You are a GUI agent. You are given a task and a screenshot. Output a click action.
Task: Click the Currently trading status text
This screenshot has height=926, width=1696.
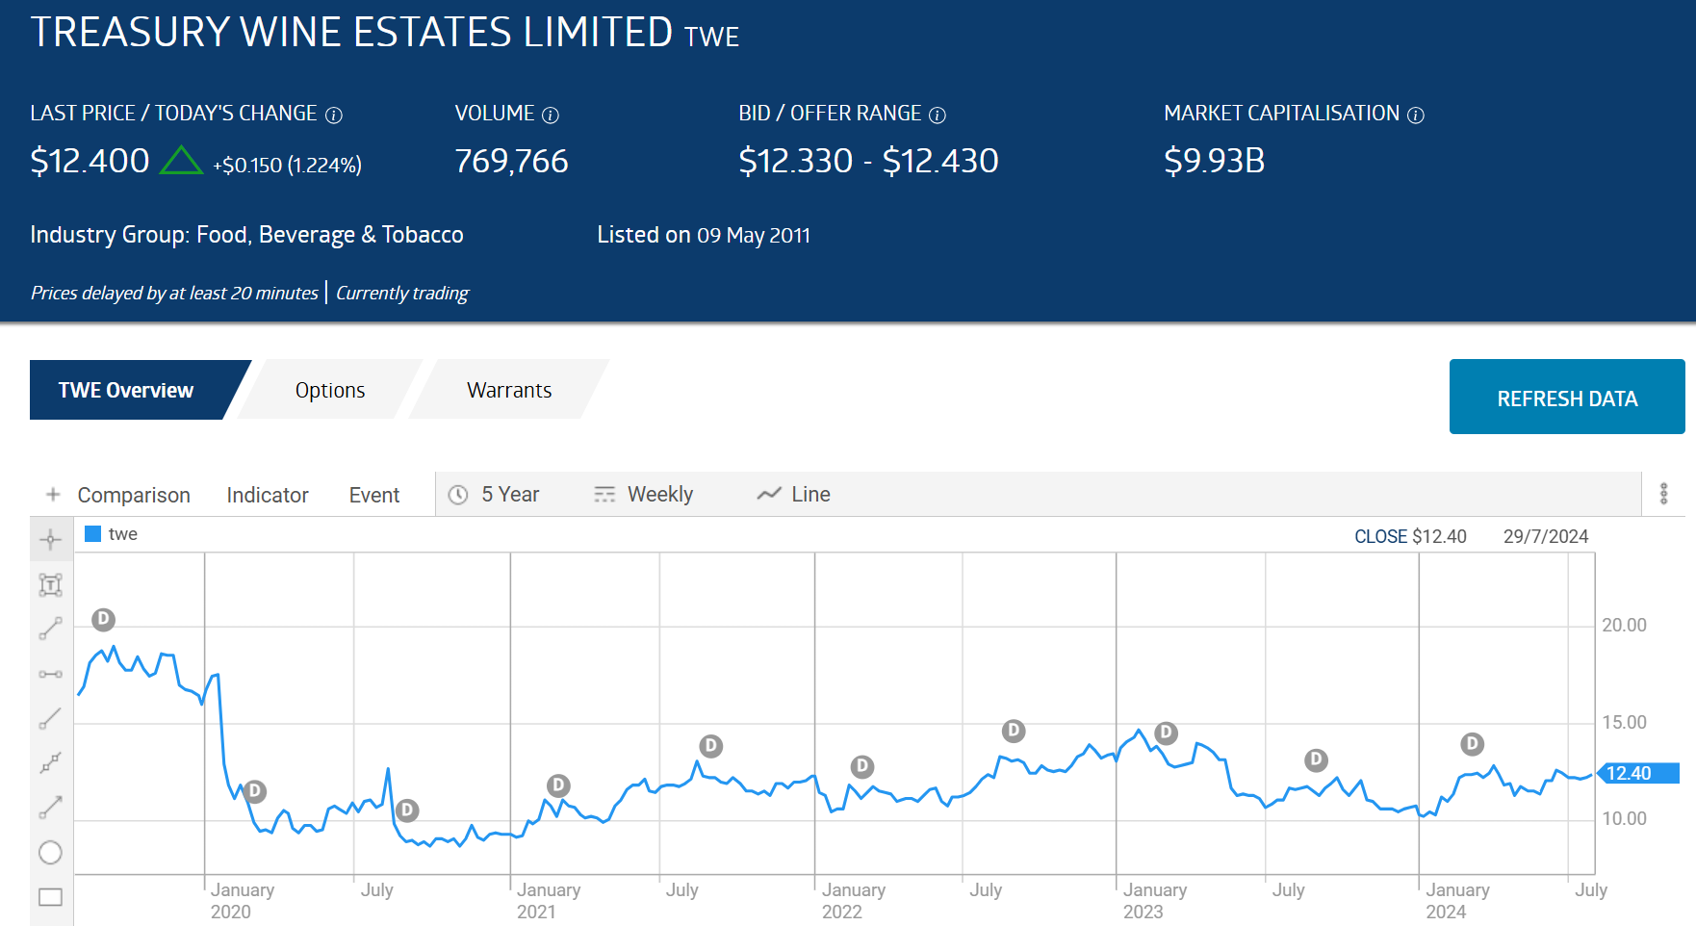click(402, 293)
